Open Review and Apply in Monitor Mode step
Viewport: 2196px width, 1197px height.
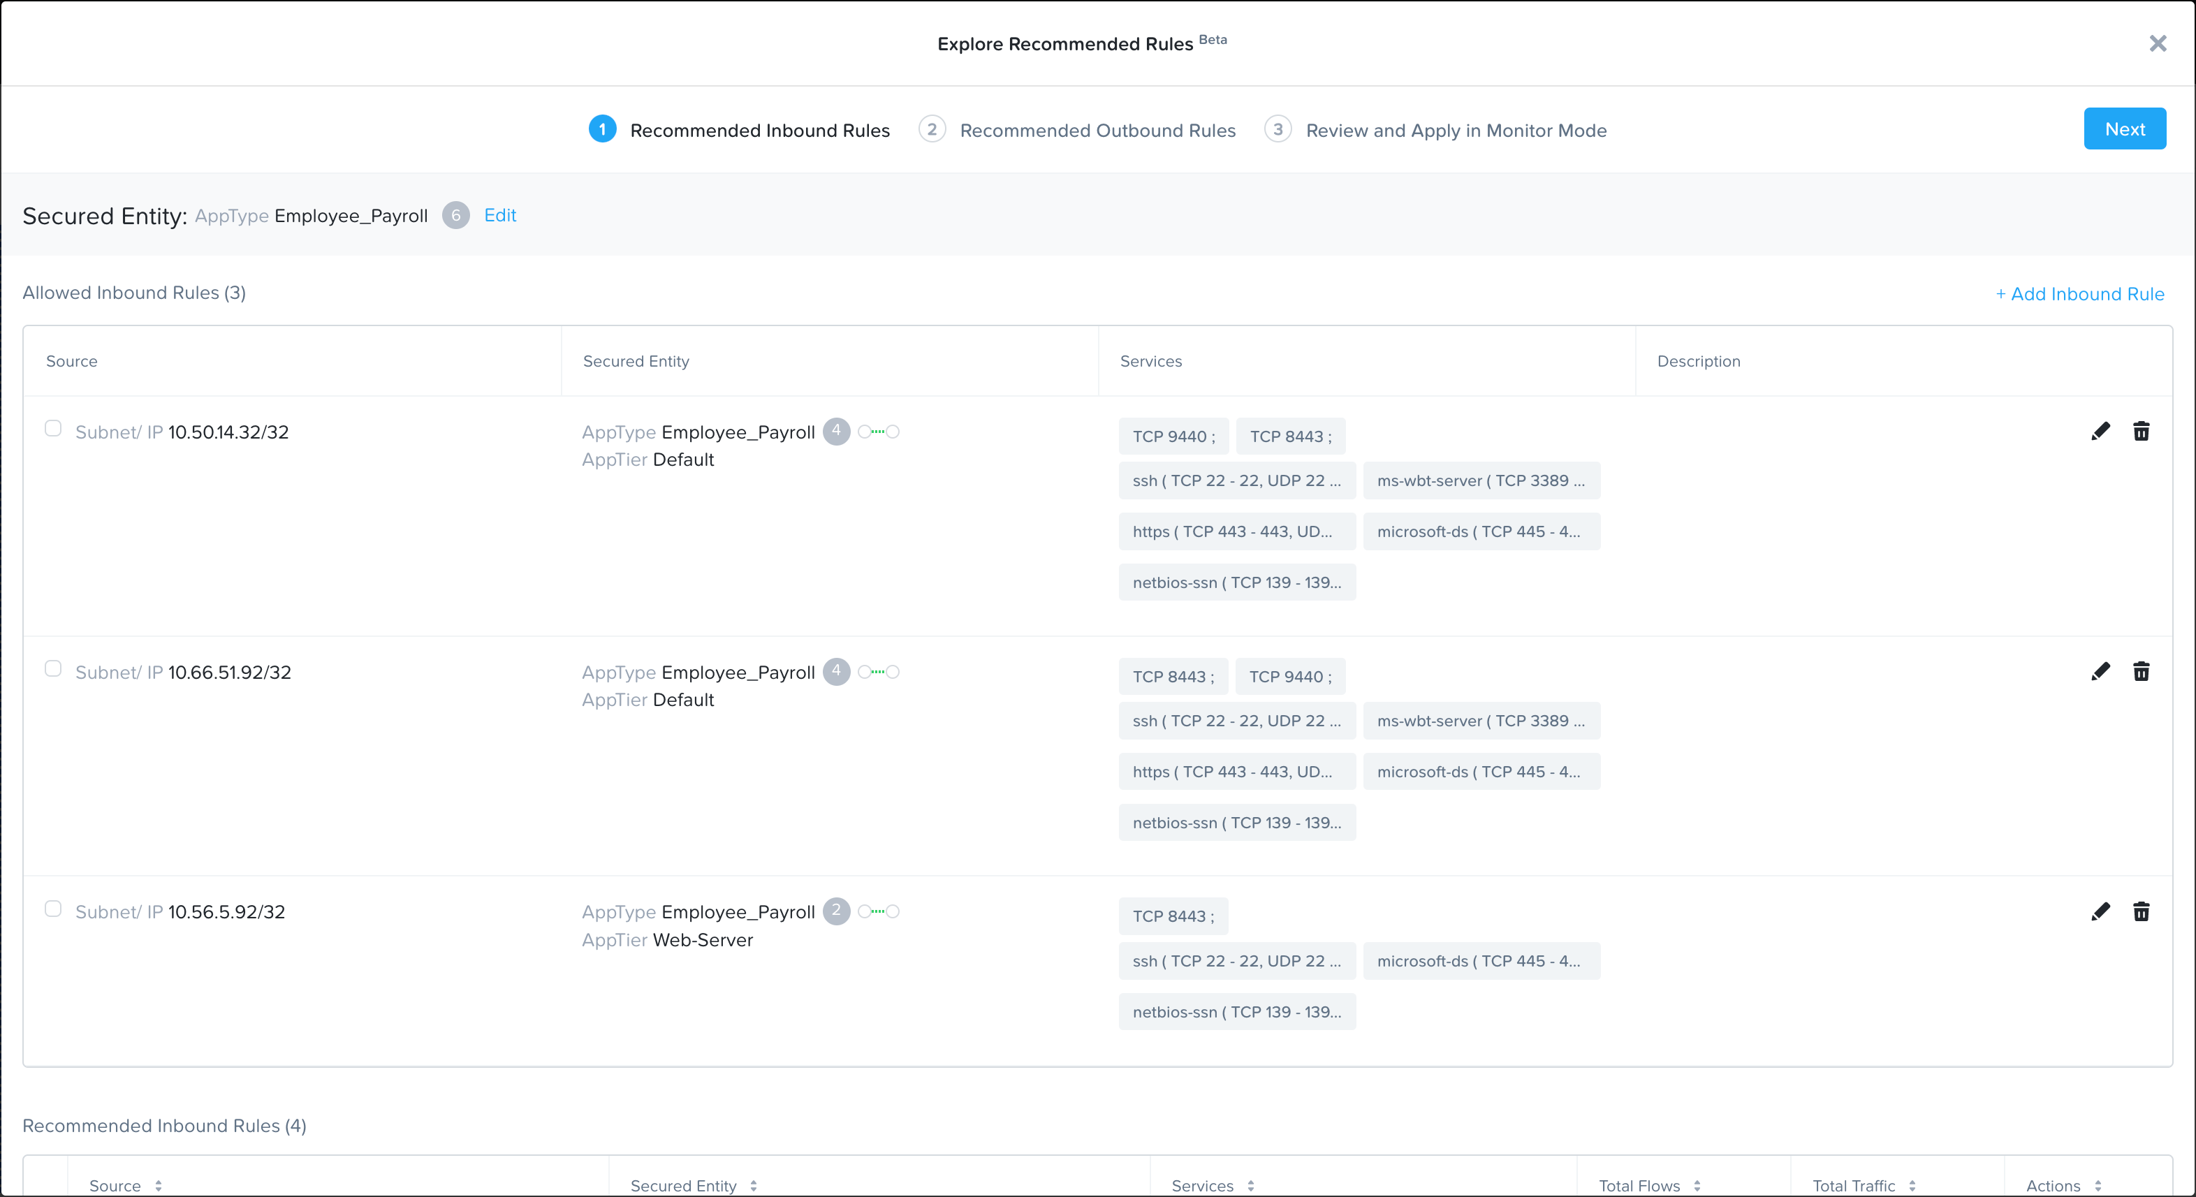point(1455,131)
